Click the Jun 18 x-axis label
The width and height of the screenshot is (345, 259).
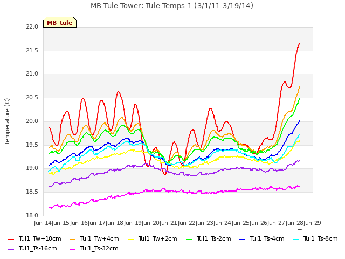(x=115, y=223)
